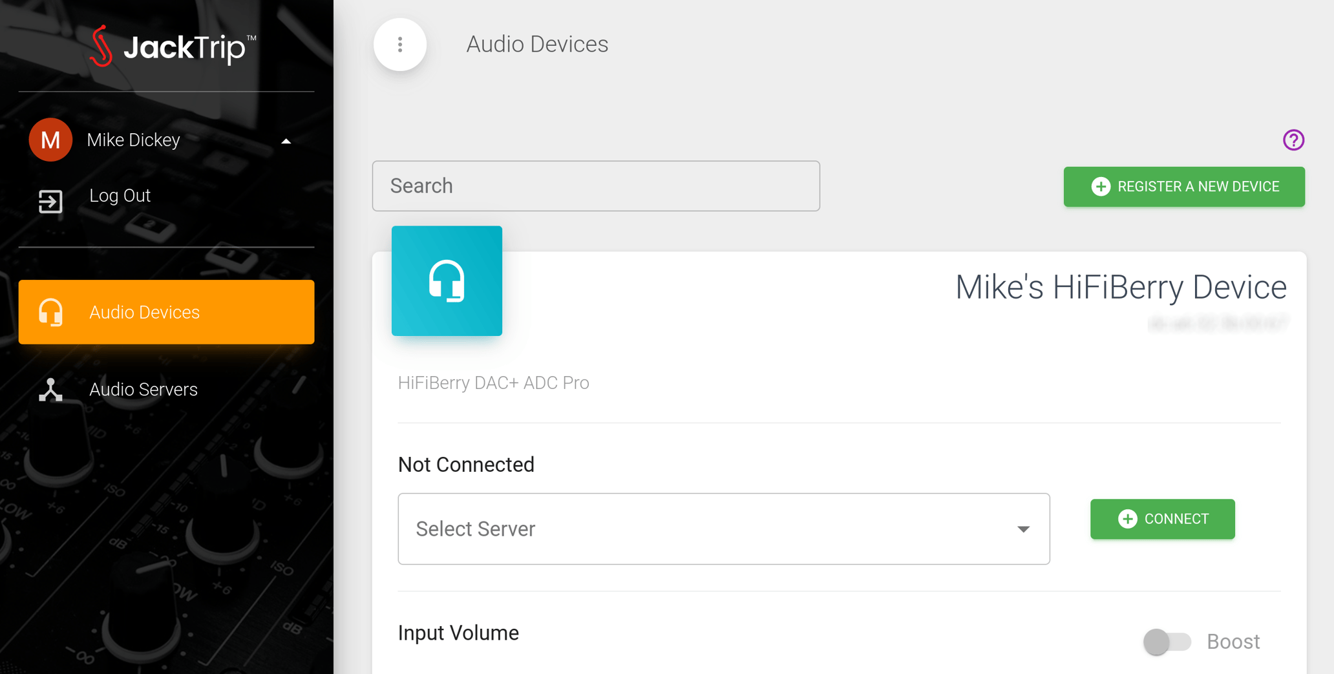Open the purple help question mark

pos(1293,140)
